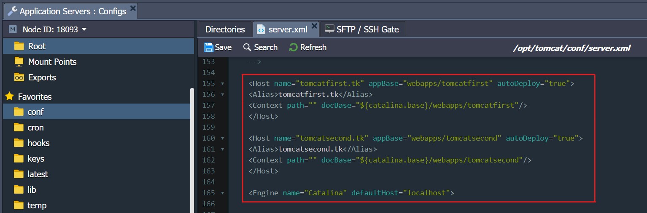647x213 pixels.
Task: Collapse the fold arrow at line 165
Action: click(222, 193)
